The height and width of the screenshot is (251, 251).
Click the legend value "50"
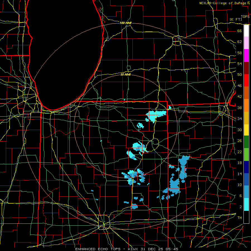pos(240,75)
